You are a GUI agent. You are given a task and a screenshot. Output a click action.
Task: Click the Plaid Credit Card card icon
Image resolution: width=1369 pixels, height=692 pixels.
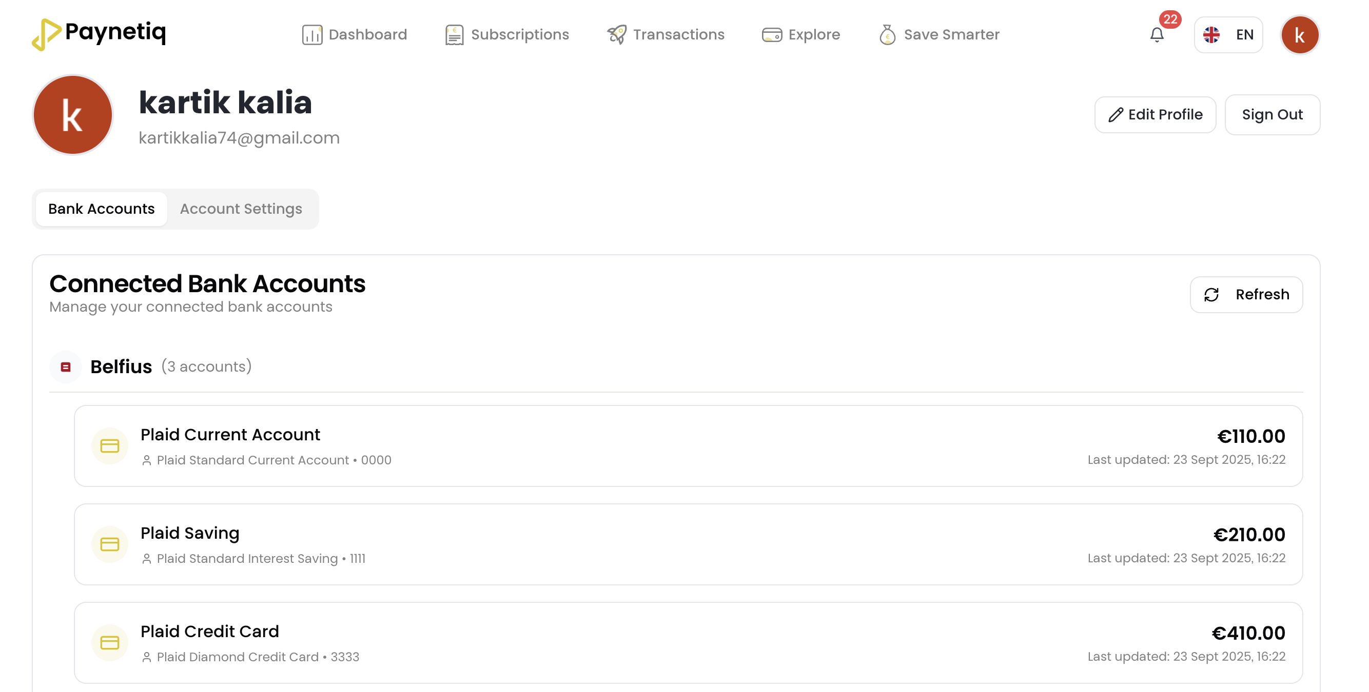tap(109, 643)
